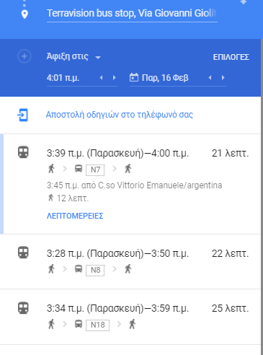Open the Άφιξη στις dropdown
Viewport: 263px width, 355px height.
pos(73,57)
